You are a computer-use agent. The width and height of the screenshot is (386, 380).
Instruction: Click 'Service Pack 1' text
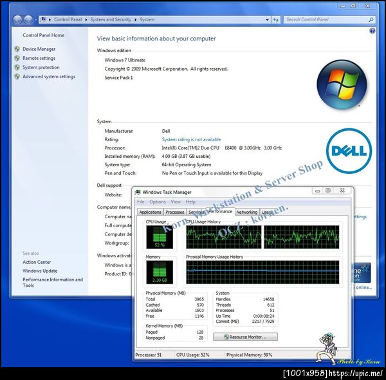click(118, 78)
